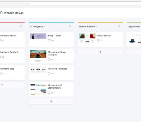Image resolution: width=141 pixels, height=122 pixels.
Task: Click the Featured-Products checkmark task icon
Action: (49, 73)
